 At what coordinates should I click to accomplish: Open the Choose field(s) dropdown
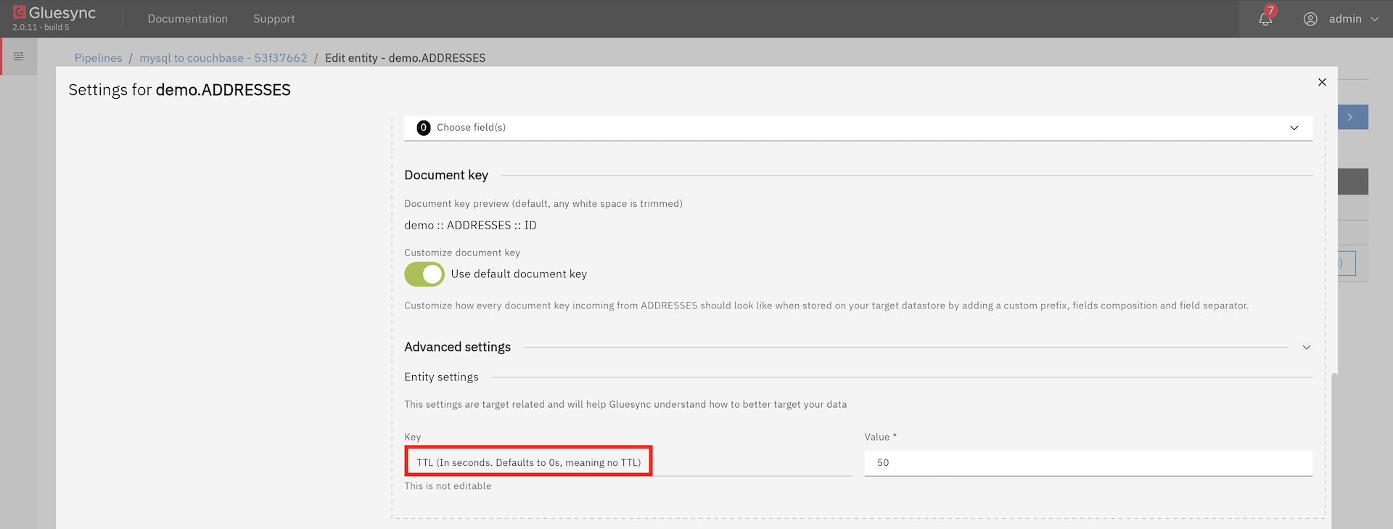tap(858, 128)
